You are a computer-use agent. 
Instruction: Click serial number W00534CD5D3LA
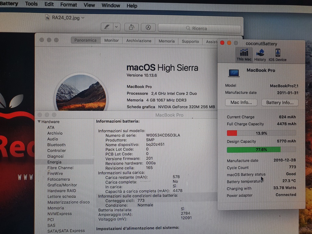tap(163, 135)
